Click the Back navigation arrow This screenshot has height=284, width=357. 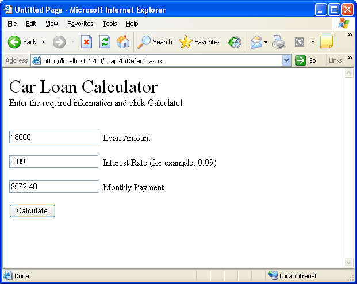coord(15,42)
